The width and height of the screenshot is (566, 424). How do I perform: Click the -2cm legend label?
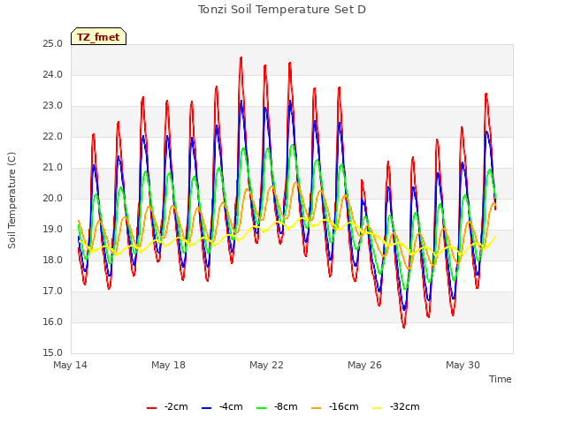click(x=176, y=406)
